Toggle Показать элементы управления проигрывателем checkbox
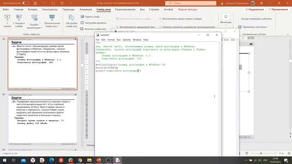Image resolution: width=292 pixels, height=164 pixels. point(160,27)
